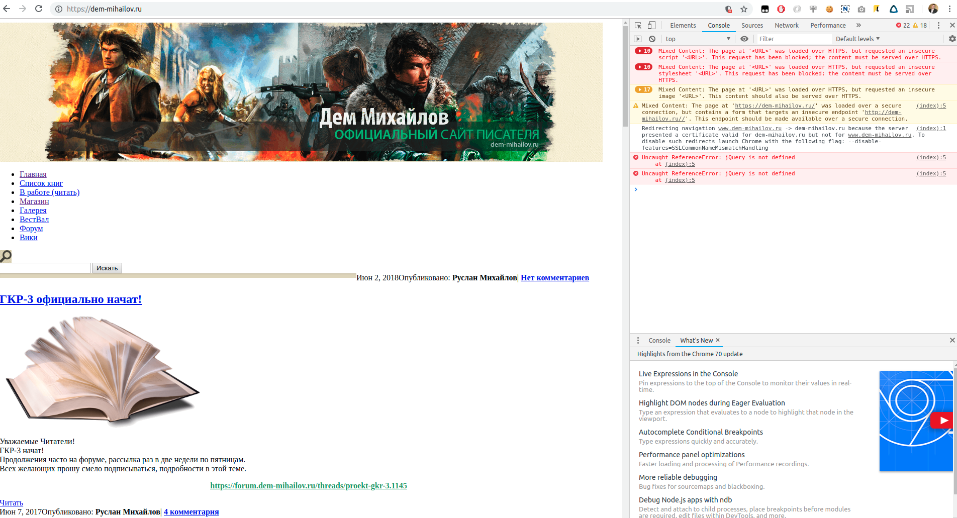Image resolution: width=957 pixels, height=518 pixels.
Task: Click the AdBlock stop-hand extension icon
Action: 781,9
